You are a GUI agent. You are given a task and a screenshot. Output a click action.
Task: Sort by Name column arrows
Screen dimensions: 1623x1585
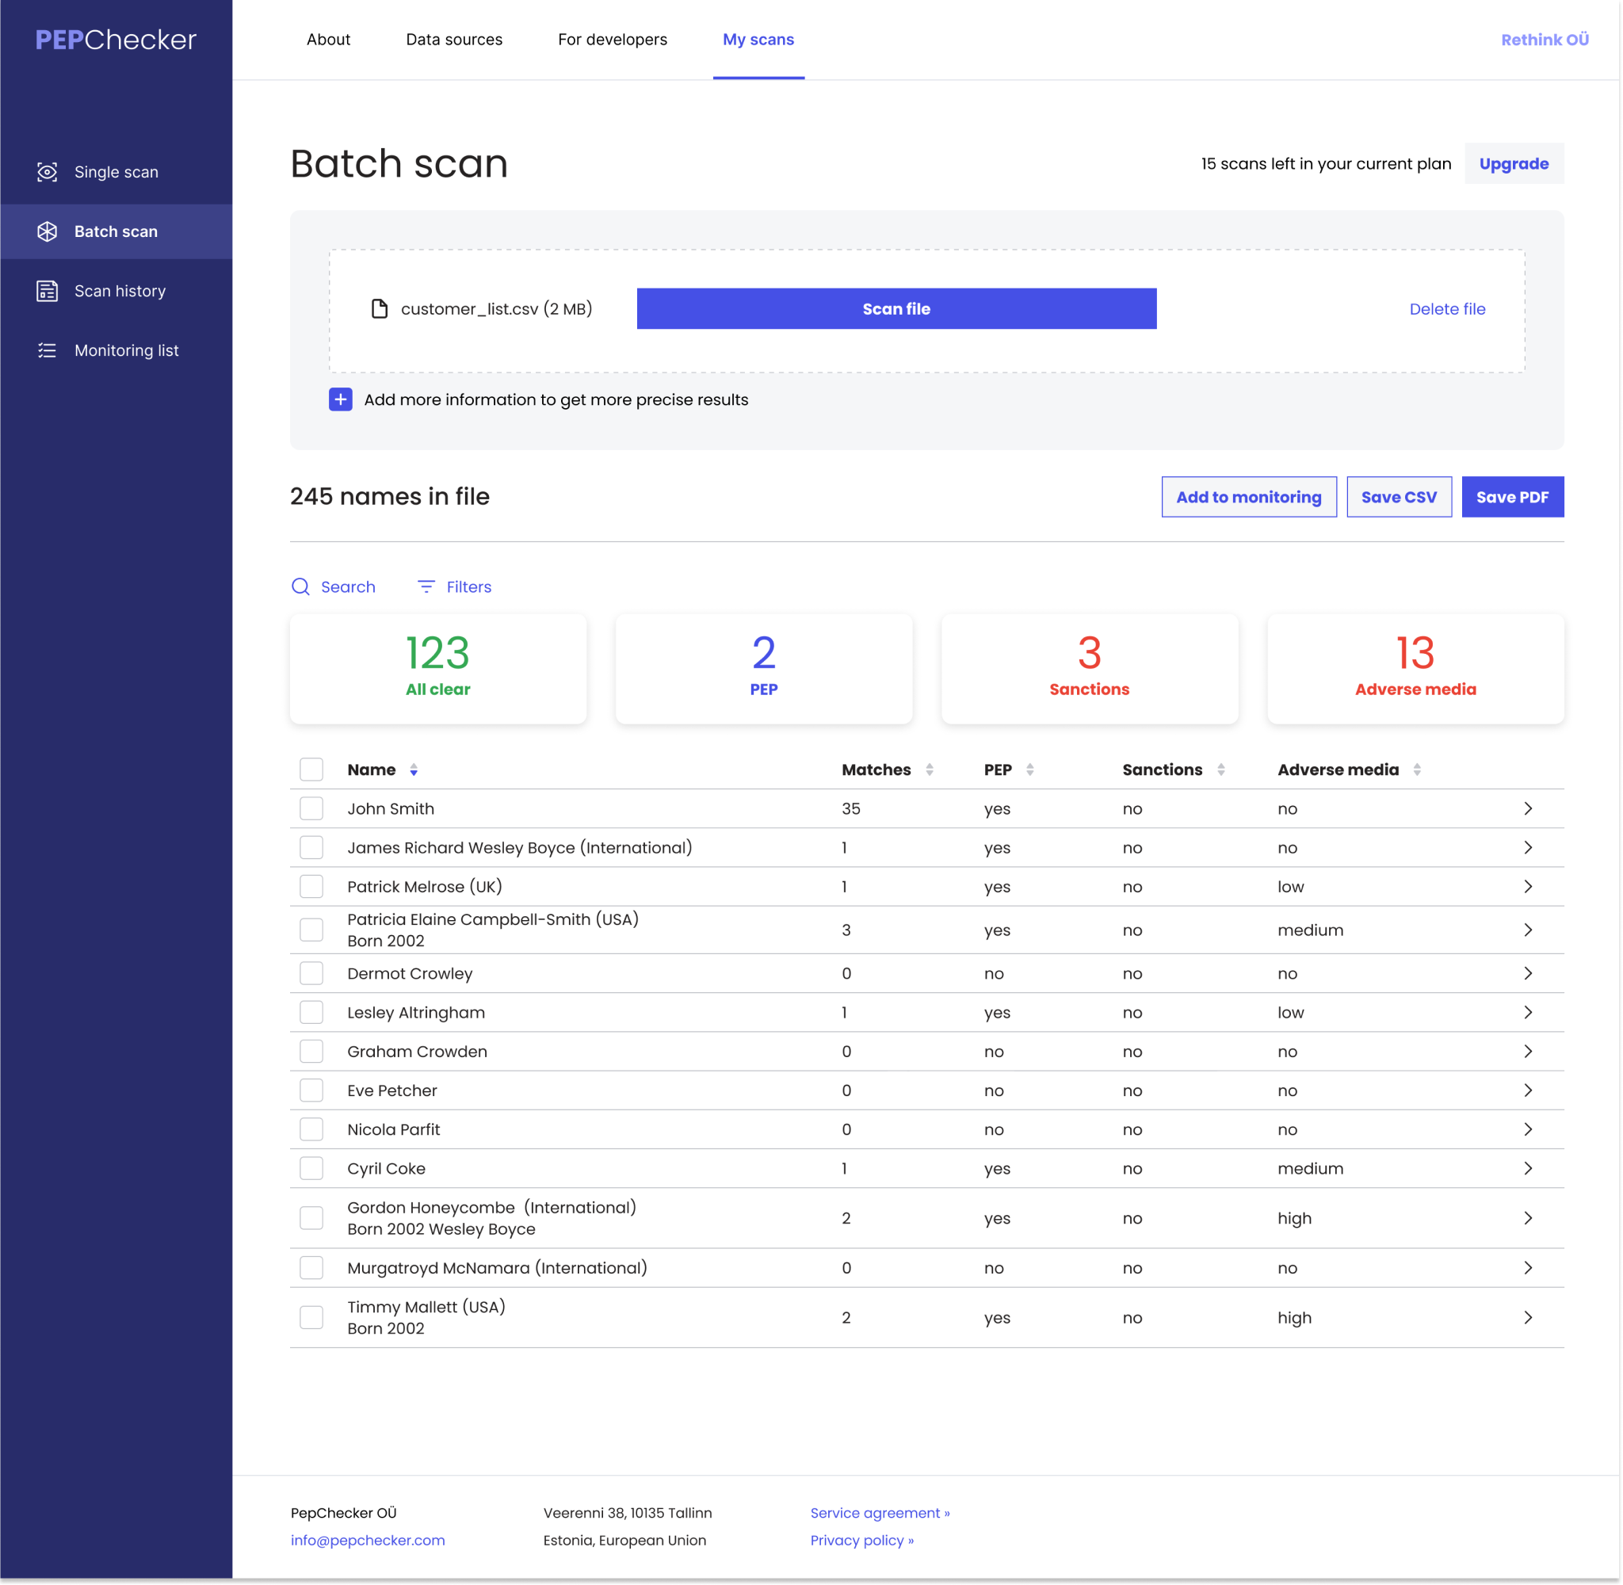(414, 770)
